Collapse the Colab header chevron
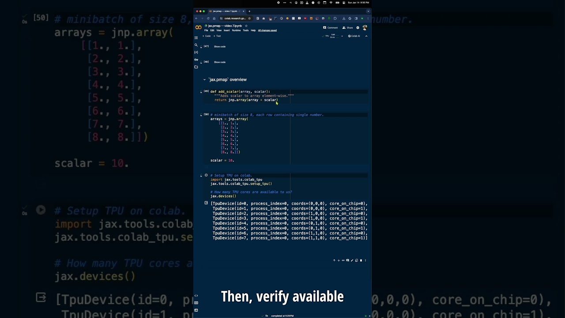 tap(366, 36)
